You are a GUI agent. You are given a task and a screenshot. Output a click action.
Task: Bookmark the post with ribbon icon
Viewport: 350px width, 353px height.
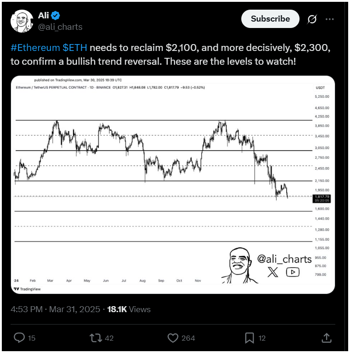click(x=250, y=338)
